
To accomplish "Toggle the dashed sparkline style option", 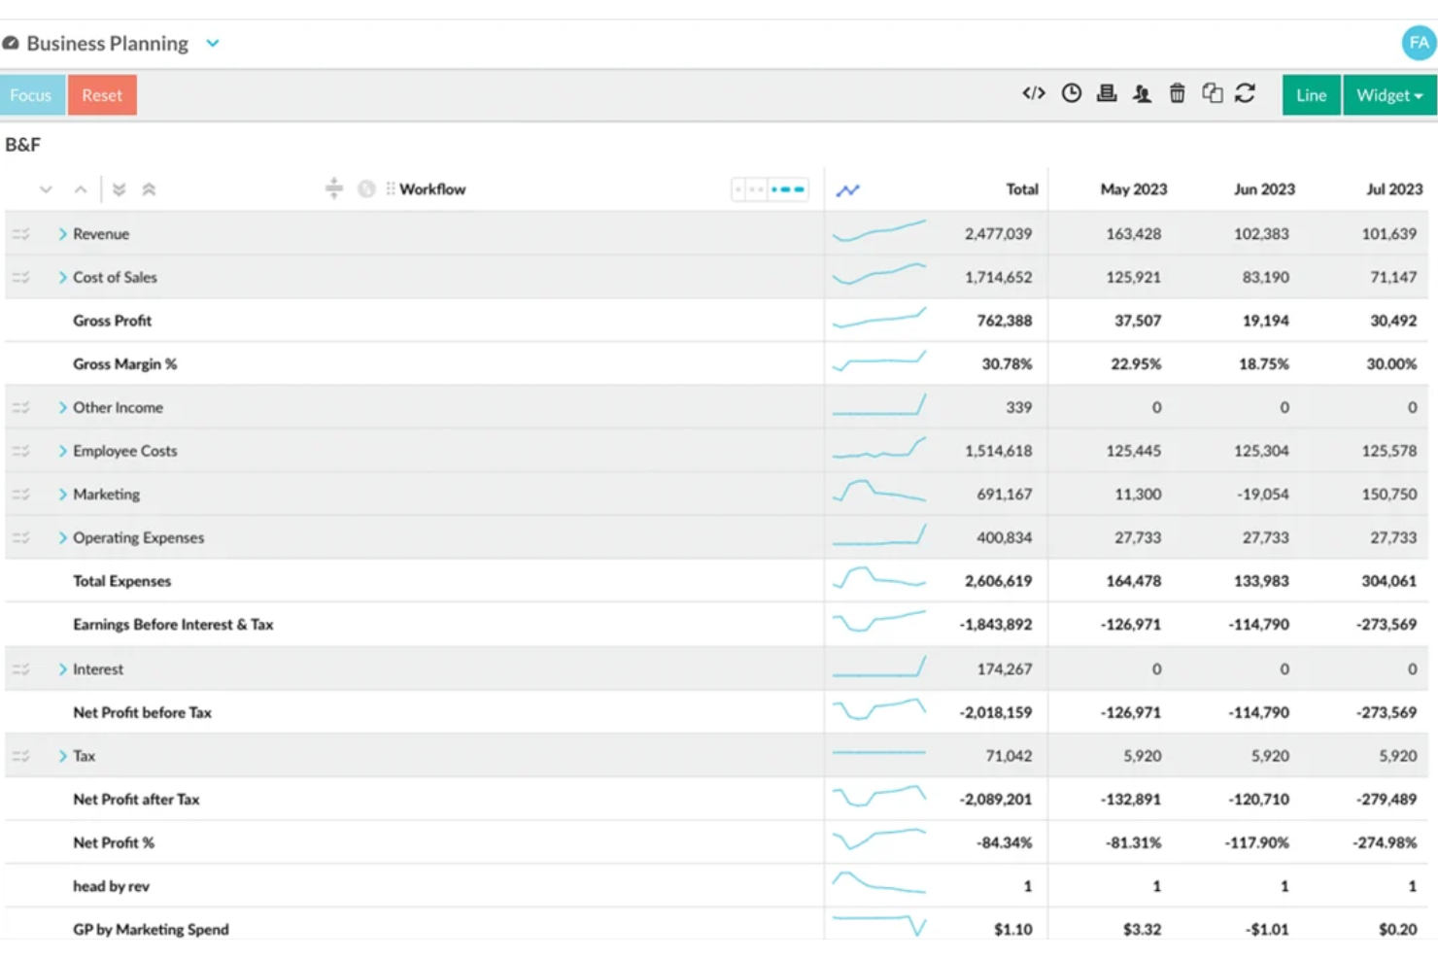I will coord(786,188).
